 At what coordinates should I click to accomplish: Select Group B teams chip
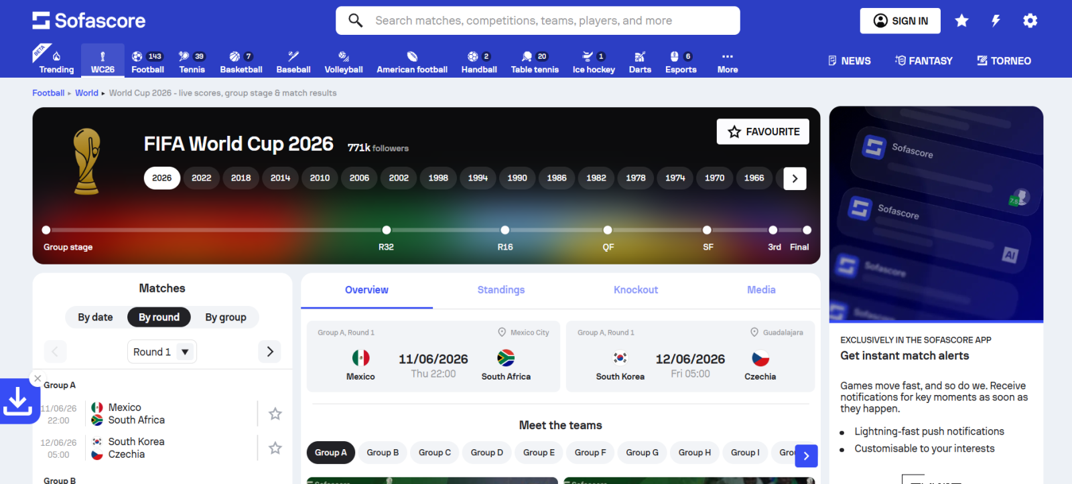[x=383, y=453]
